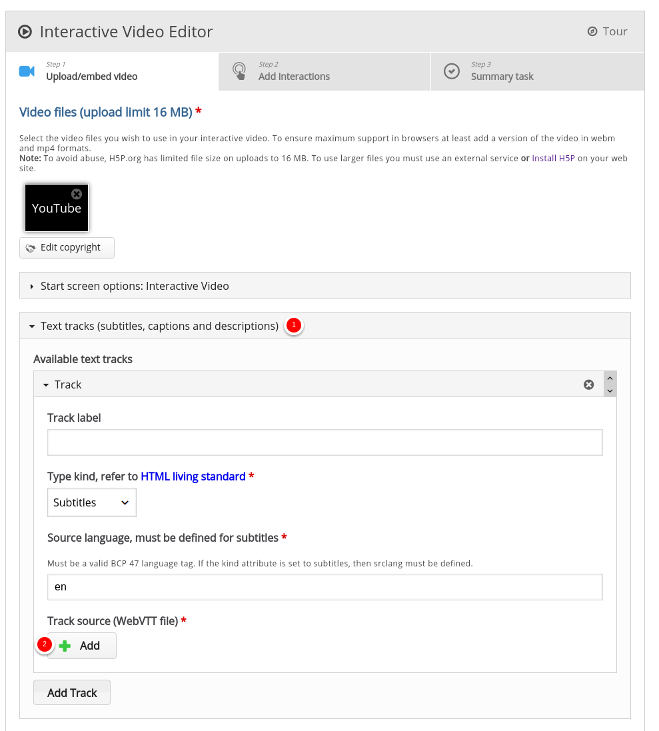
Task: Open the Subtitles type kind dropdown
Action: click(92, 502)
